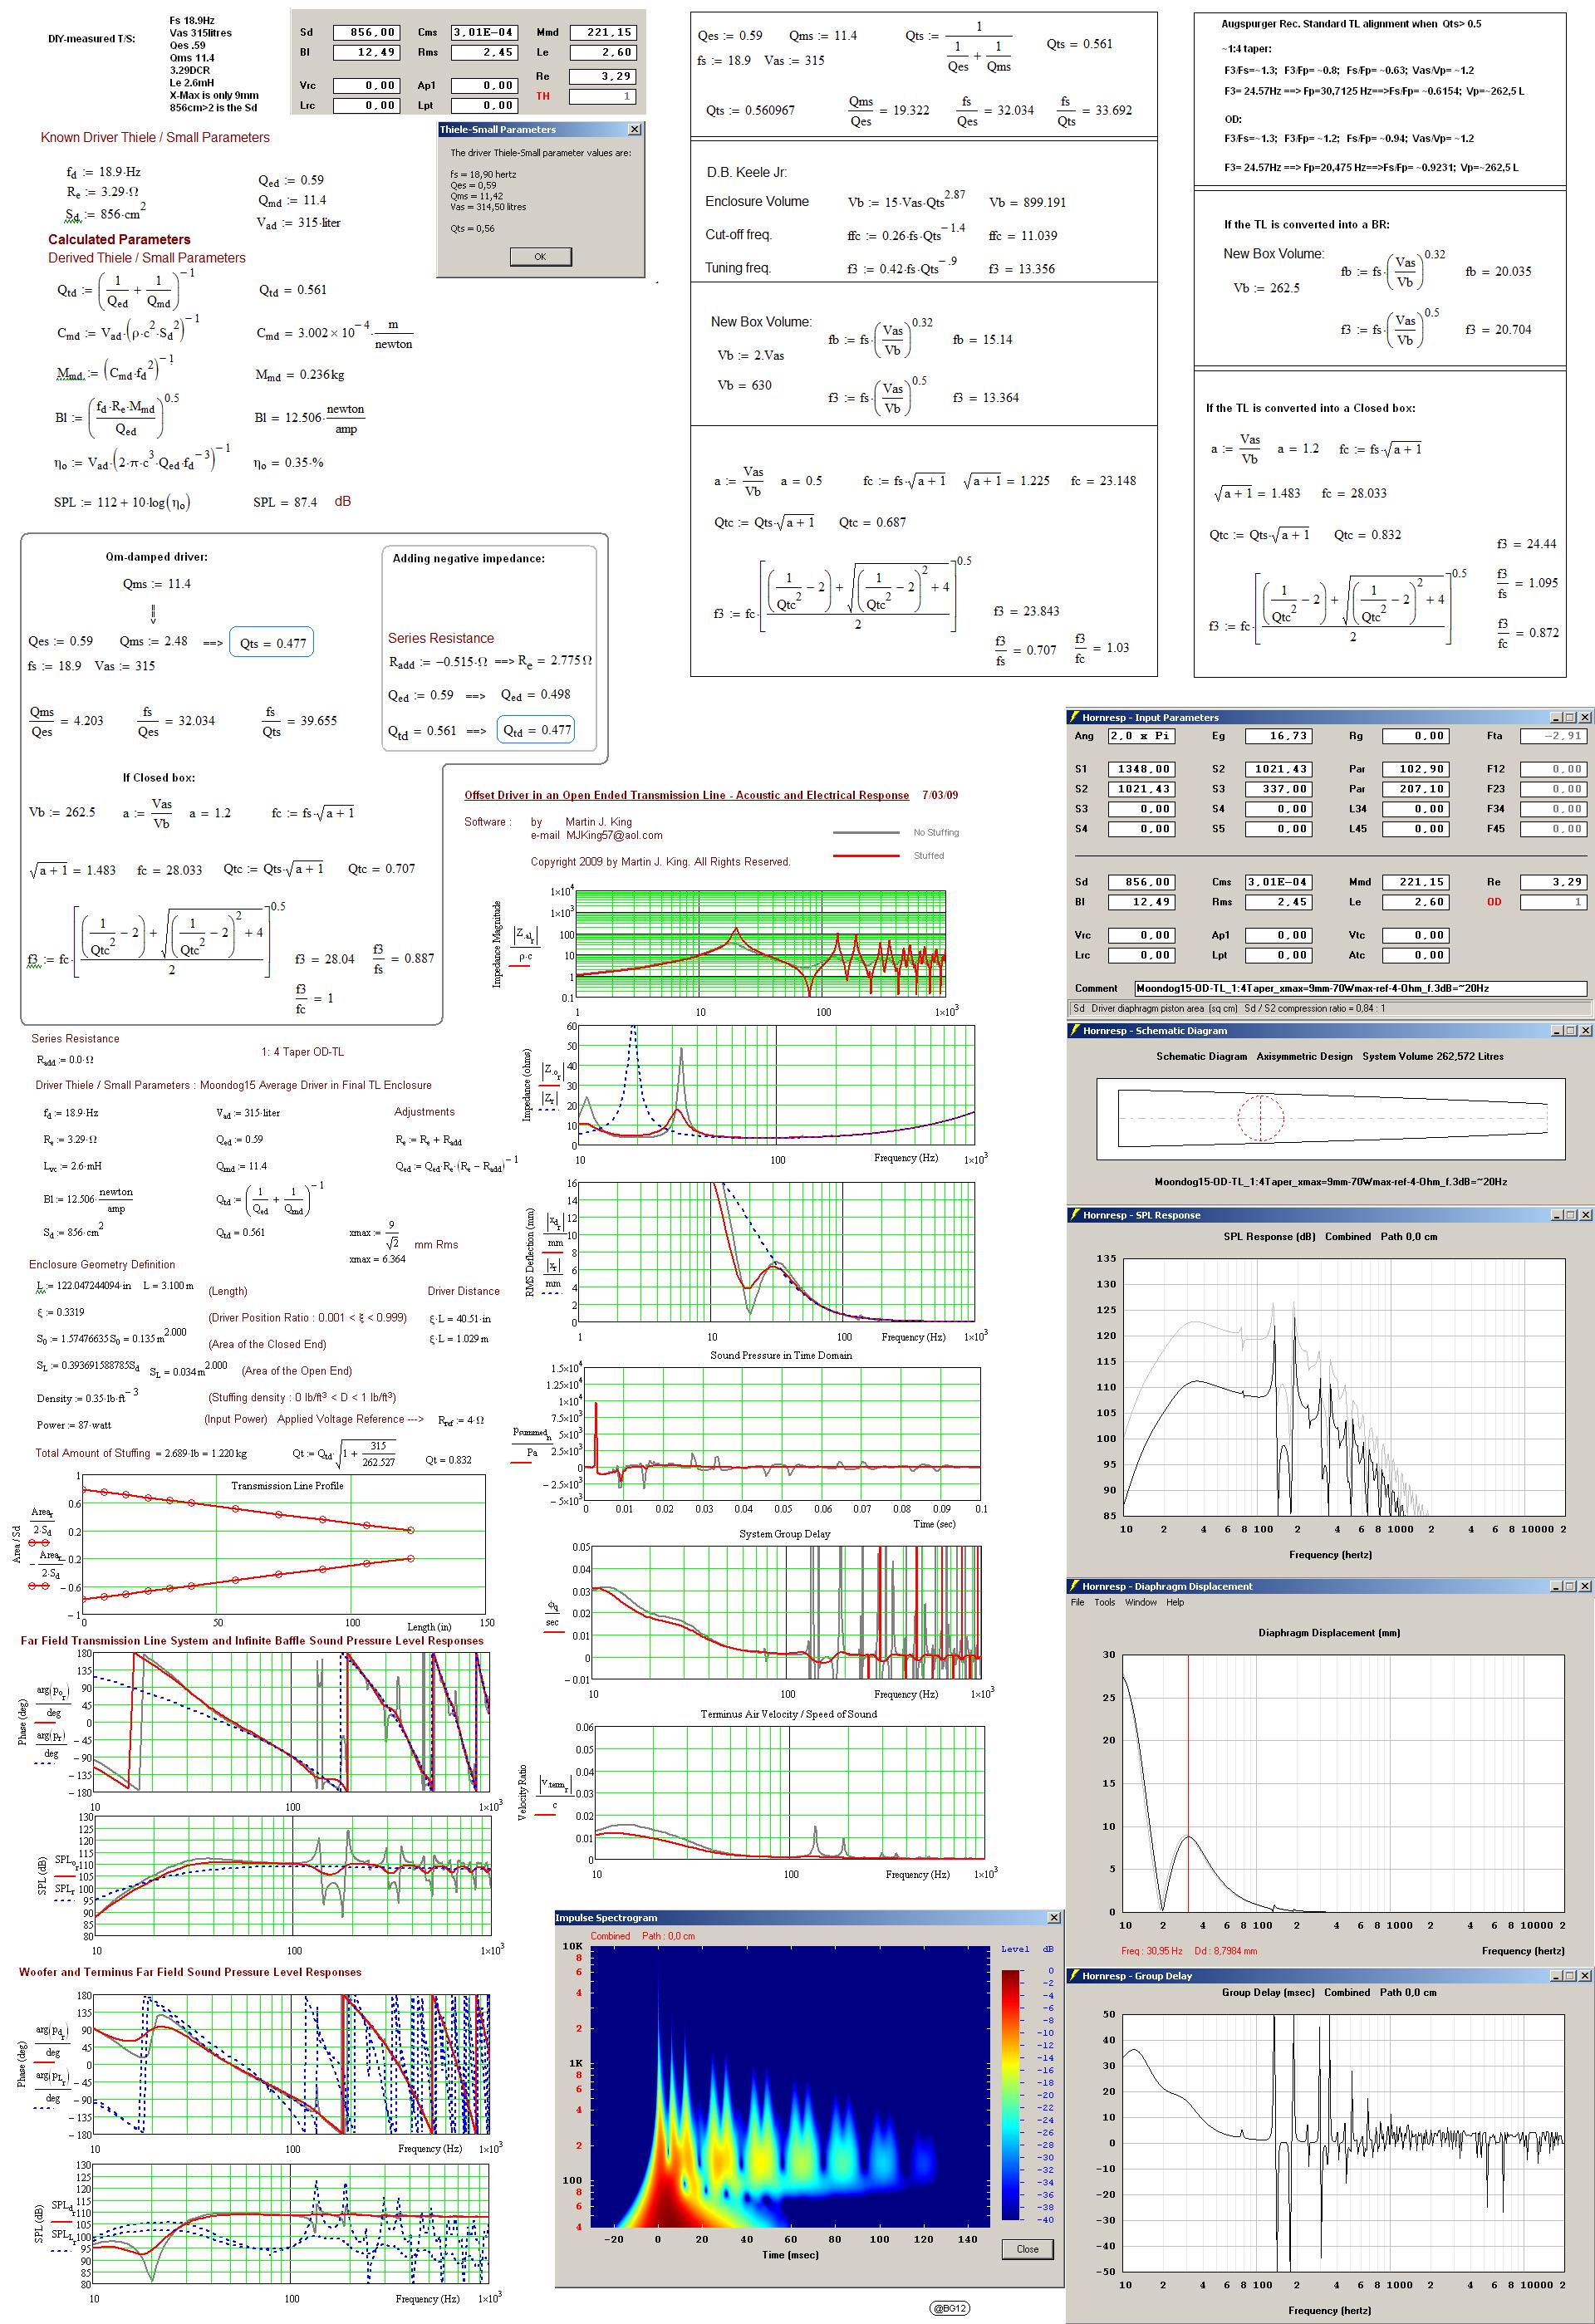The image size is (1595, 2324).
Task: Close the Thiele-Small Parameters dialog with its X
Action: 634,129
